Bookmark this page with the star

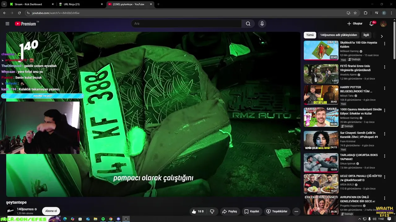tap(355, 13)
